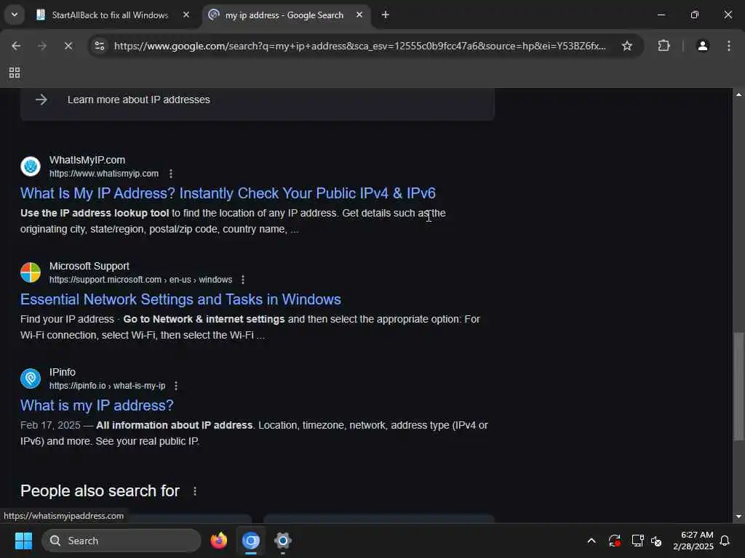Screen dimensions: 745x558
Task: Click the taskbar Search box
Action: coord(121,541)
